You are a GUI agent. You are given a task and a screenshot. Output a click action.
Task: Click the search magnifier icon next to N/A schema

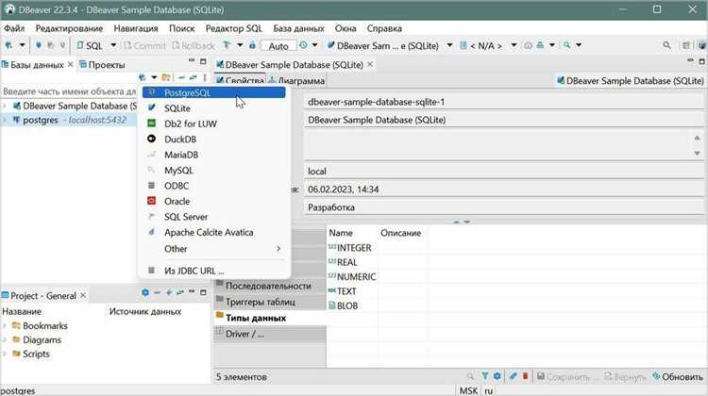coord(566,45)
